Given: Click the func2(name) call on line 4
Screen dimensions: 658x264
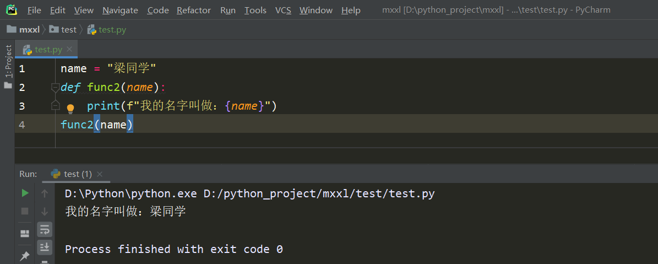Looking at the screenshot, I should 97,125.
